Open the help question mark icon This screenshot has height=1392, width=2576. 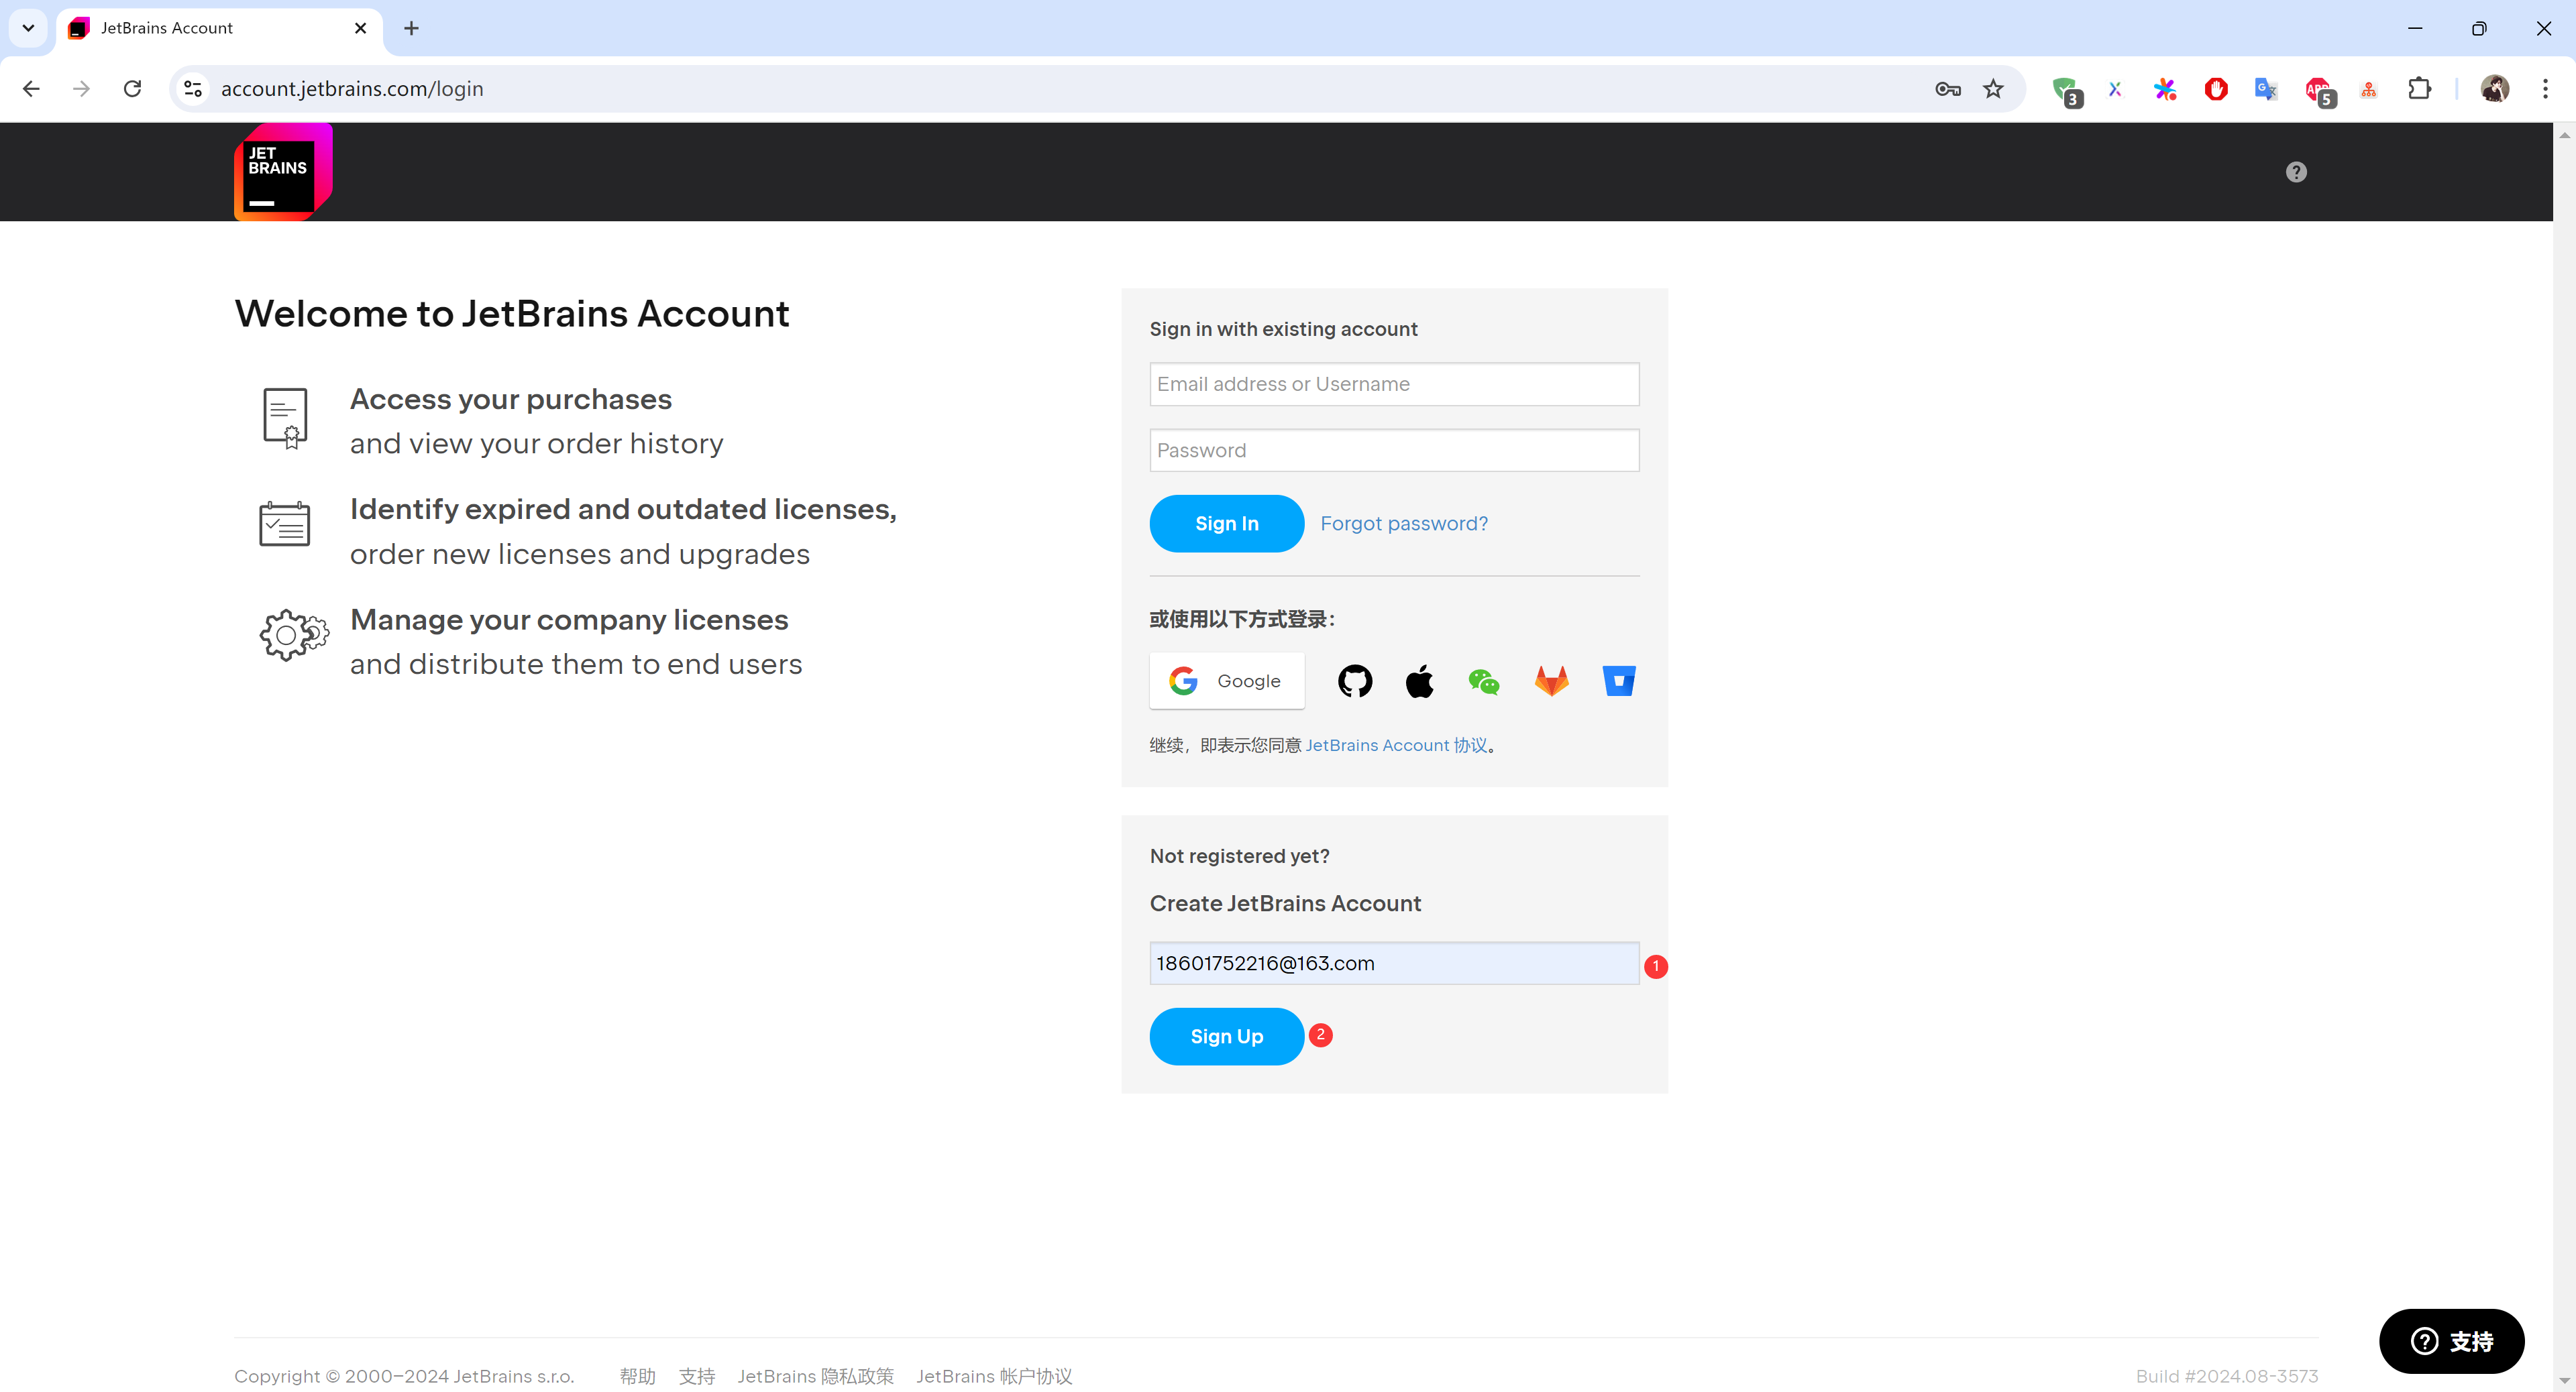(x=2296, y=172)
